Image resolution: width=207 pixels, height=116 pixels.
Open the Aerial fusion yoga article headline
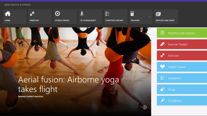68,84
